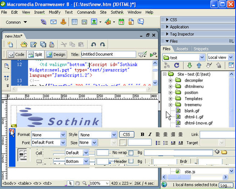
Task: Click the Title field with Untitled Document
Action: pos(108,54)
